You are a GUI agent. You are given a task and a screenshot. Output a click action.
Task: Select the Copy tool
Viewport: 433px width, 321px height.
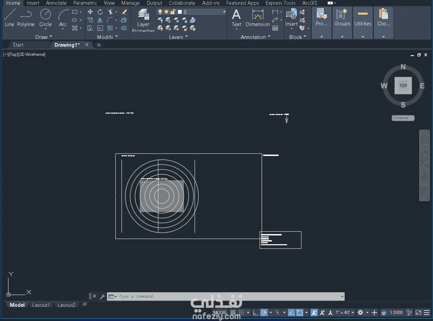pos(90,20)
